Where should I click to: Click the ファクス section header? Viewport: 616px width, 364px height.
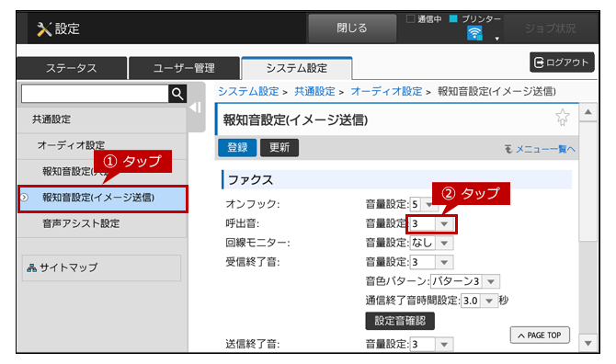click(x=397, y=180)
